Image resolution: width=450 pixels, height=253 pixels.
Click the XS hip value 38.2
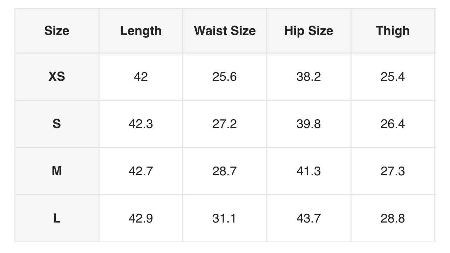point(309,77)
